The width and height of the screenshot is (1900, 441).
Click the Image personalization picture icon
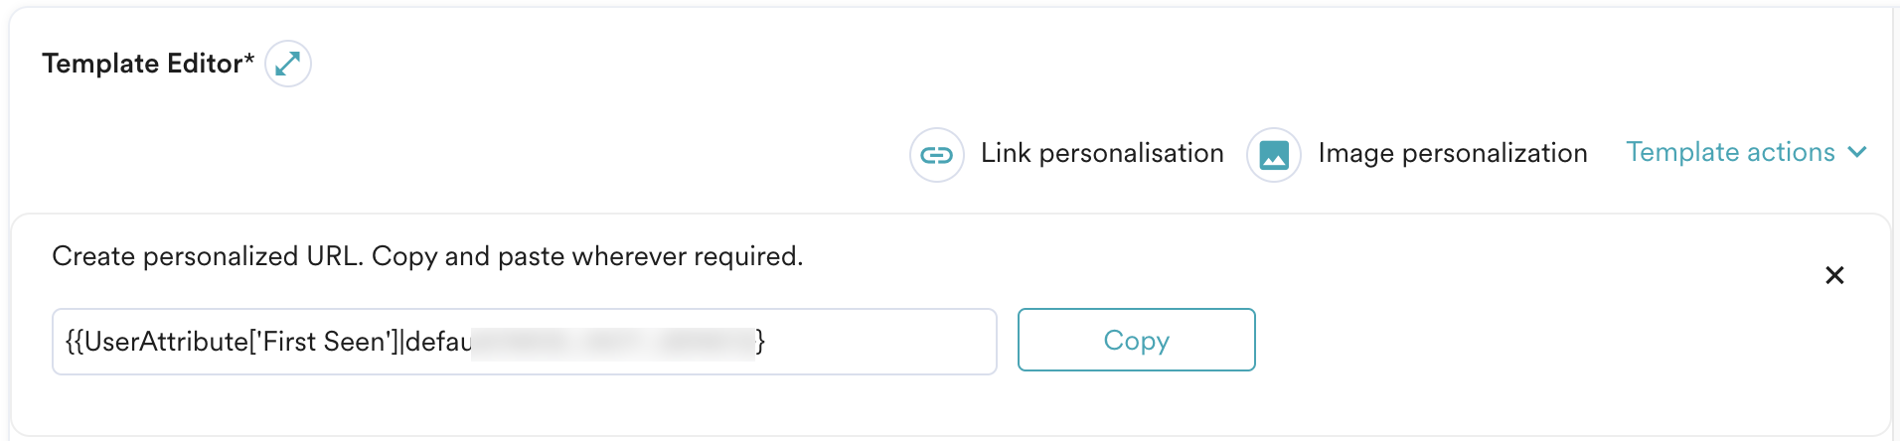(x=1274, y=155)
